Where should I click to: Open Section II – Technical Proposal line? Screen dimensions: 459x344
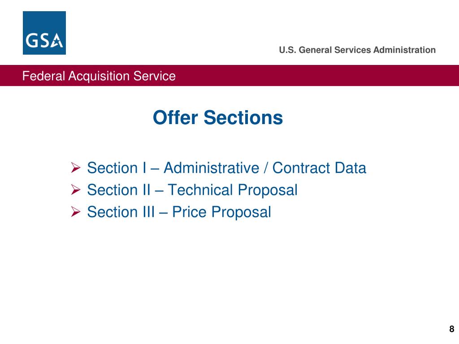coord(192,190)
